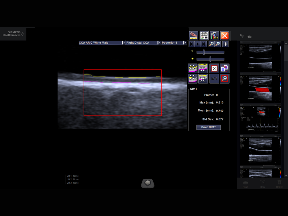The height and width of the screenshot is (216, 288).
Task: Open the tools settings icon
Action: tap(214, 36)
